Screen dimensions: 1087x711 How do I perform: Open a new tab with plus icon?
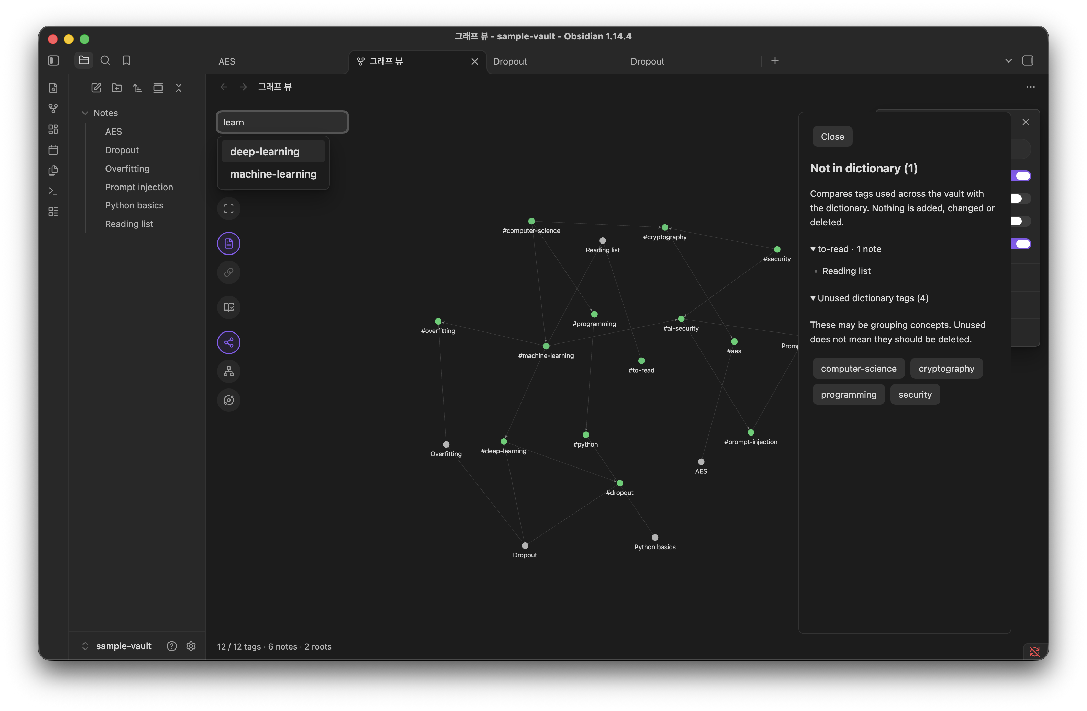pyautogui.click(x=775, y=61)
